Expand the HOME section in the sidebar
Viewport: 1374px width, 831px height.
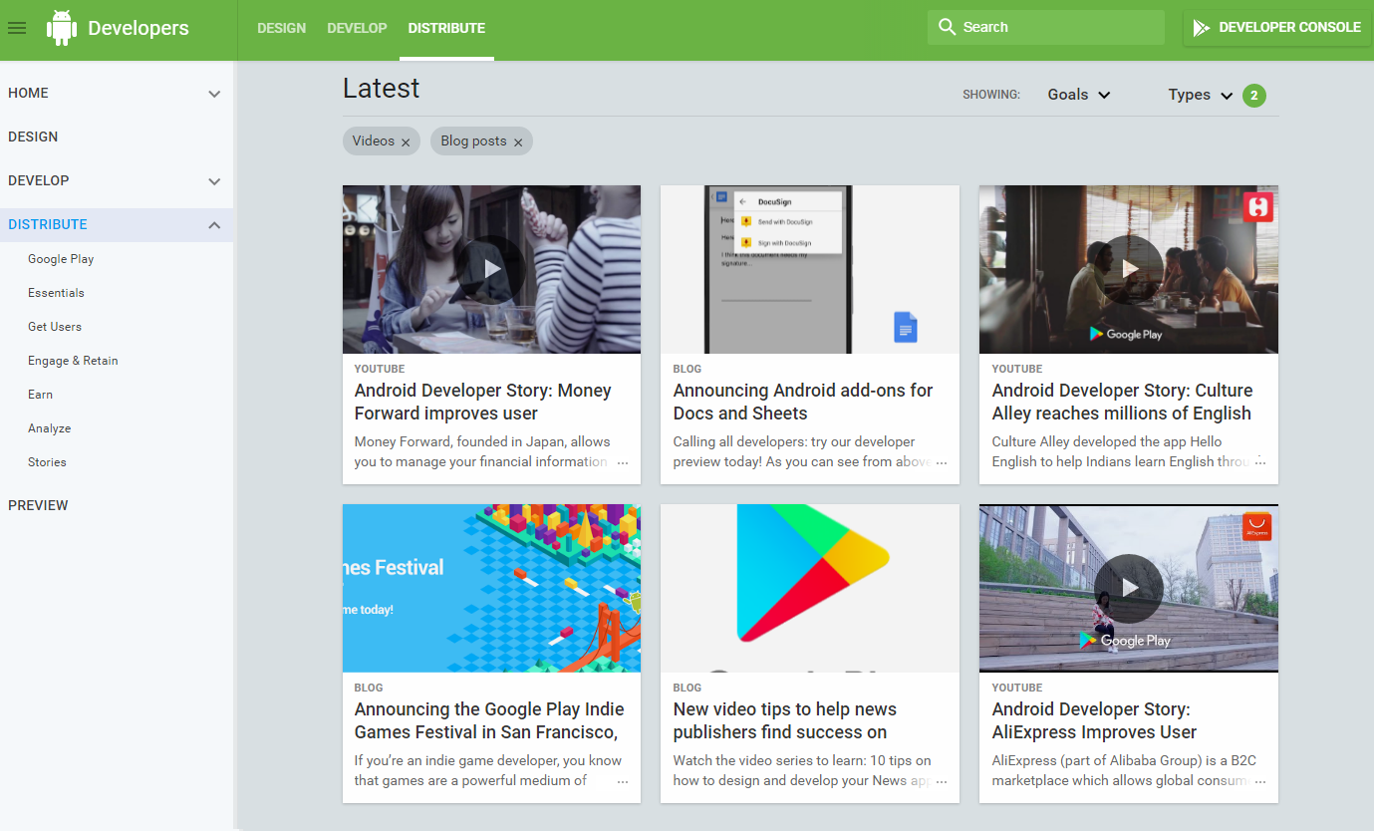[213, 93]
